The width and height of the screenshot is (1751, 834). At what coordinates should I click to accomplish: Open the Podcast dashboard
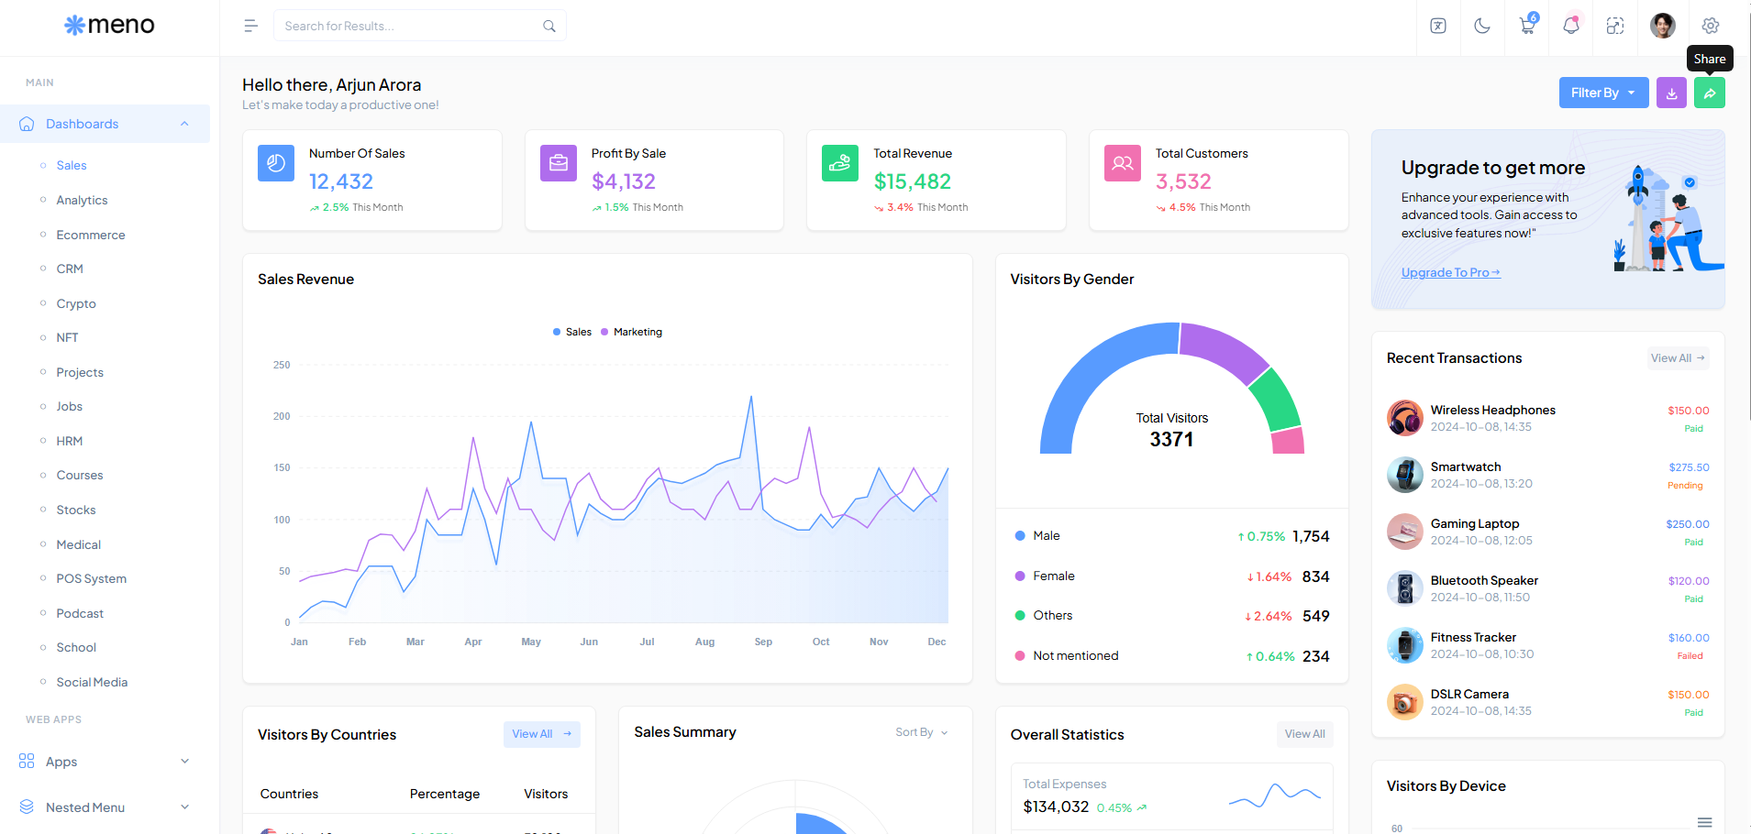pos(80,613)
